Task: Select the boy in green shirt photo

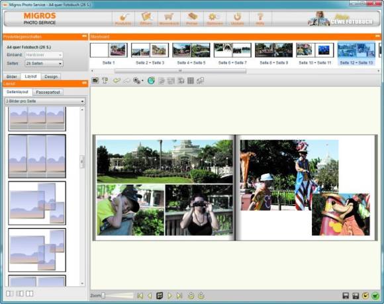Action: pos(130,210)
